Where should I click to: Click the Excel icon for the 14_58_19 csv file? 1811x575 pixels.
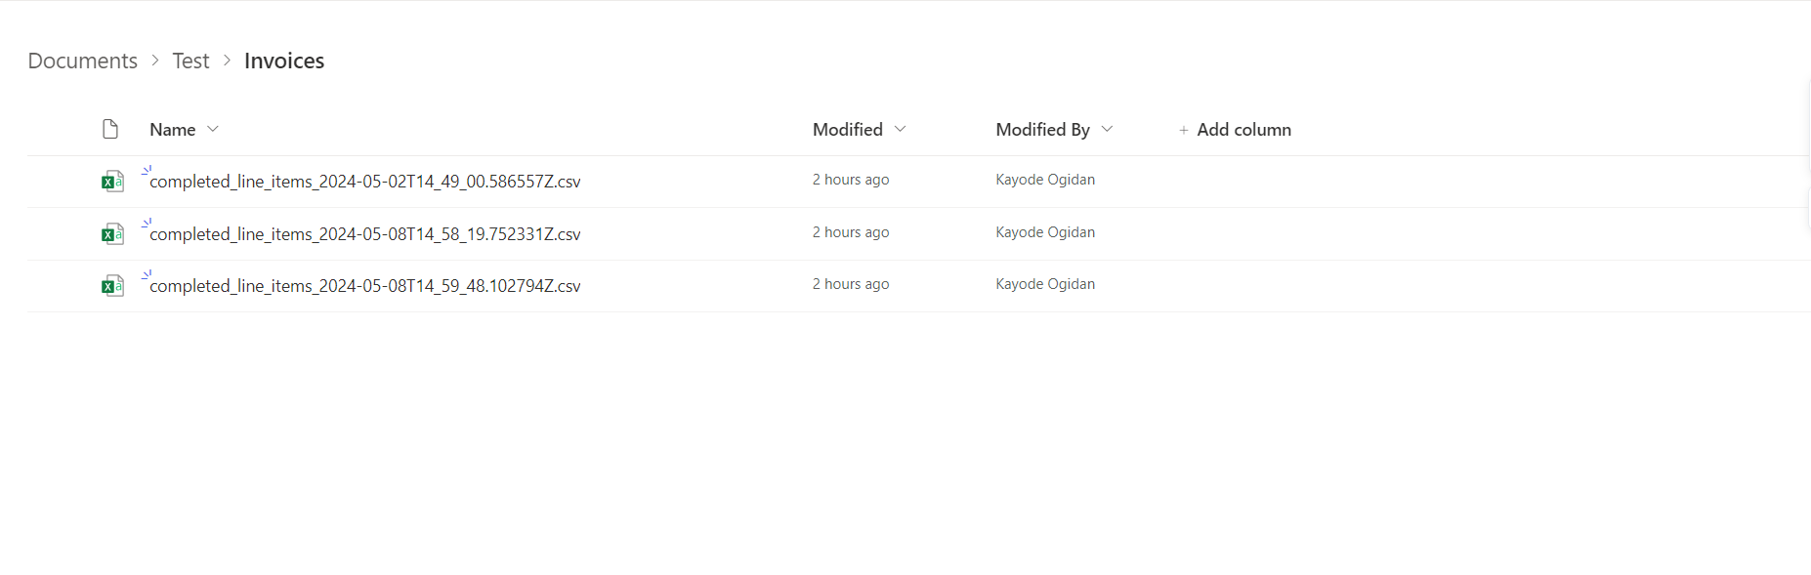coord(112,233)
